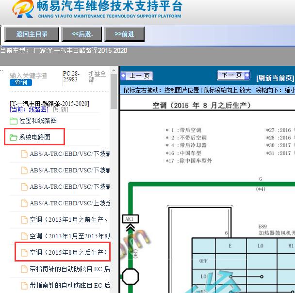Open first ABS/A-TRC/EBD/VSC/下坡 document
The height and width of the screenshot is (293, 295).
(69, 154)
